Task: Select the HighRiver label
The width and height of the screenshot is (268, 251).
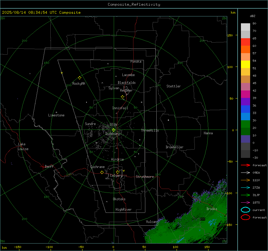Action: point(124,210)
